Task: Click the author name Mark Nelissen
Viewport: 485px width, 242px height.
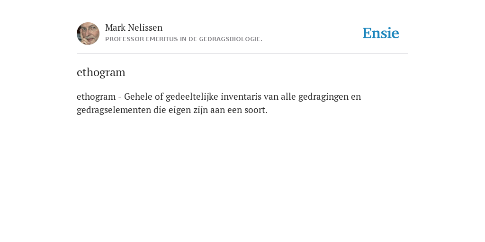Action: [134, 27]
